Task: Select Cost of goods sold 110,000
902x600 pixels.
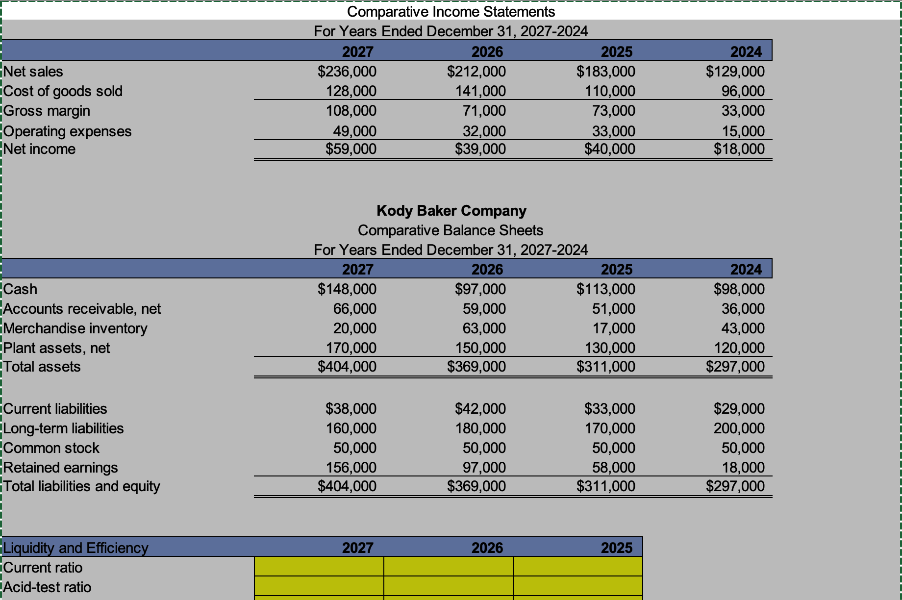Action: [x=610, y=91]
